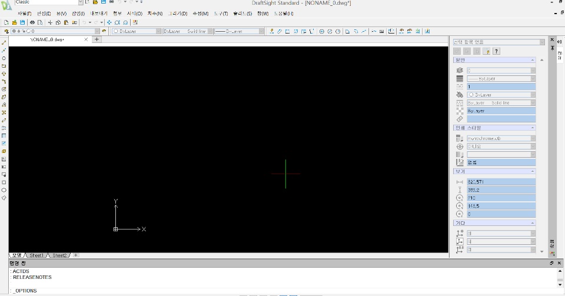Click the 148.5 value field
Viewport: 565px width, 296px height.
pos(501,206)
